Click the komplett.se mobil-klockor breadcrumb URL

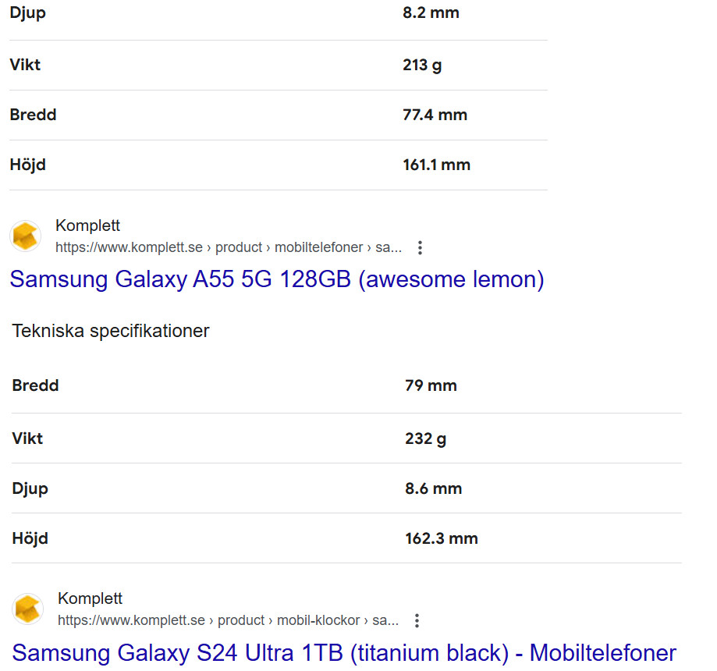[228, 621]
